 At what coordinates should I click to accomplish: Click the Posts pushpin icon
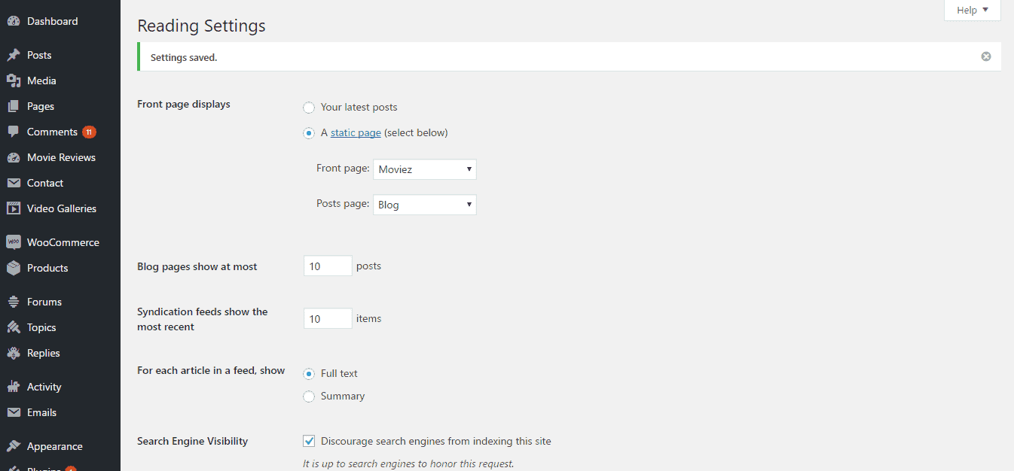pyautogui.click(x=13, y=55)
